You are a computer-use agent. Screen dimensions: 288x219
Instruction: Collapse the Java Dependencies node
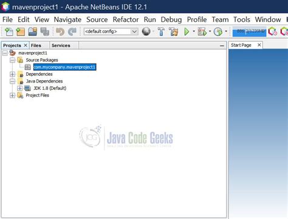click(12, 81)
